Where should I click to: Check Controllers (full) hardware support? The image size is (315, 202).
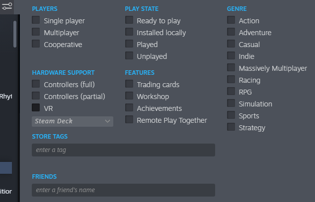click(x=36, y=84)
